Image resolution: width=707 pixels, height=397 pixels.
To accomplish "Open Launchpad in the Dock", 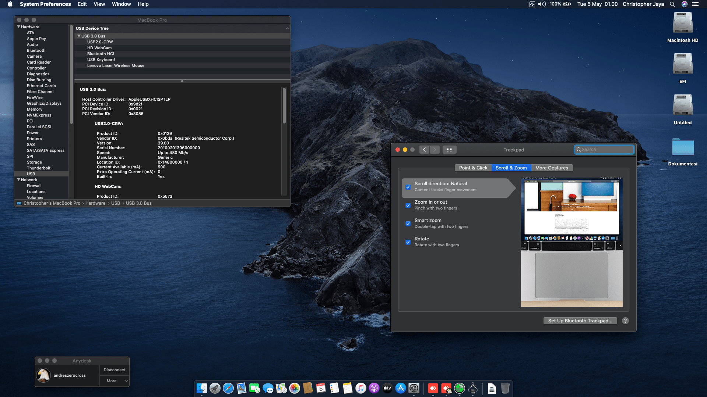I will coord(215,388).
